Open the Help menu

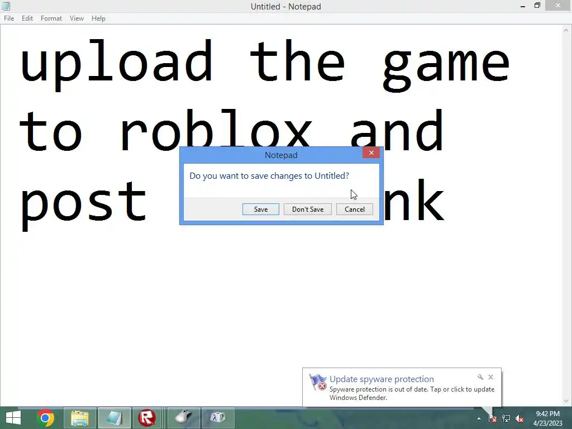click(98, 18)
